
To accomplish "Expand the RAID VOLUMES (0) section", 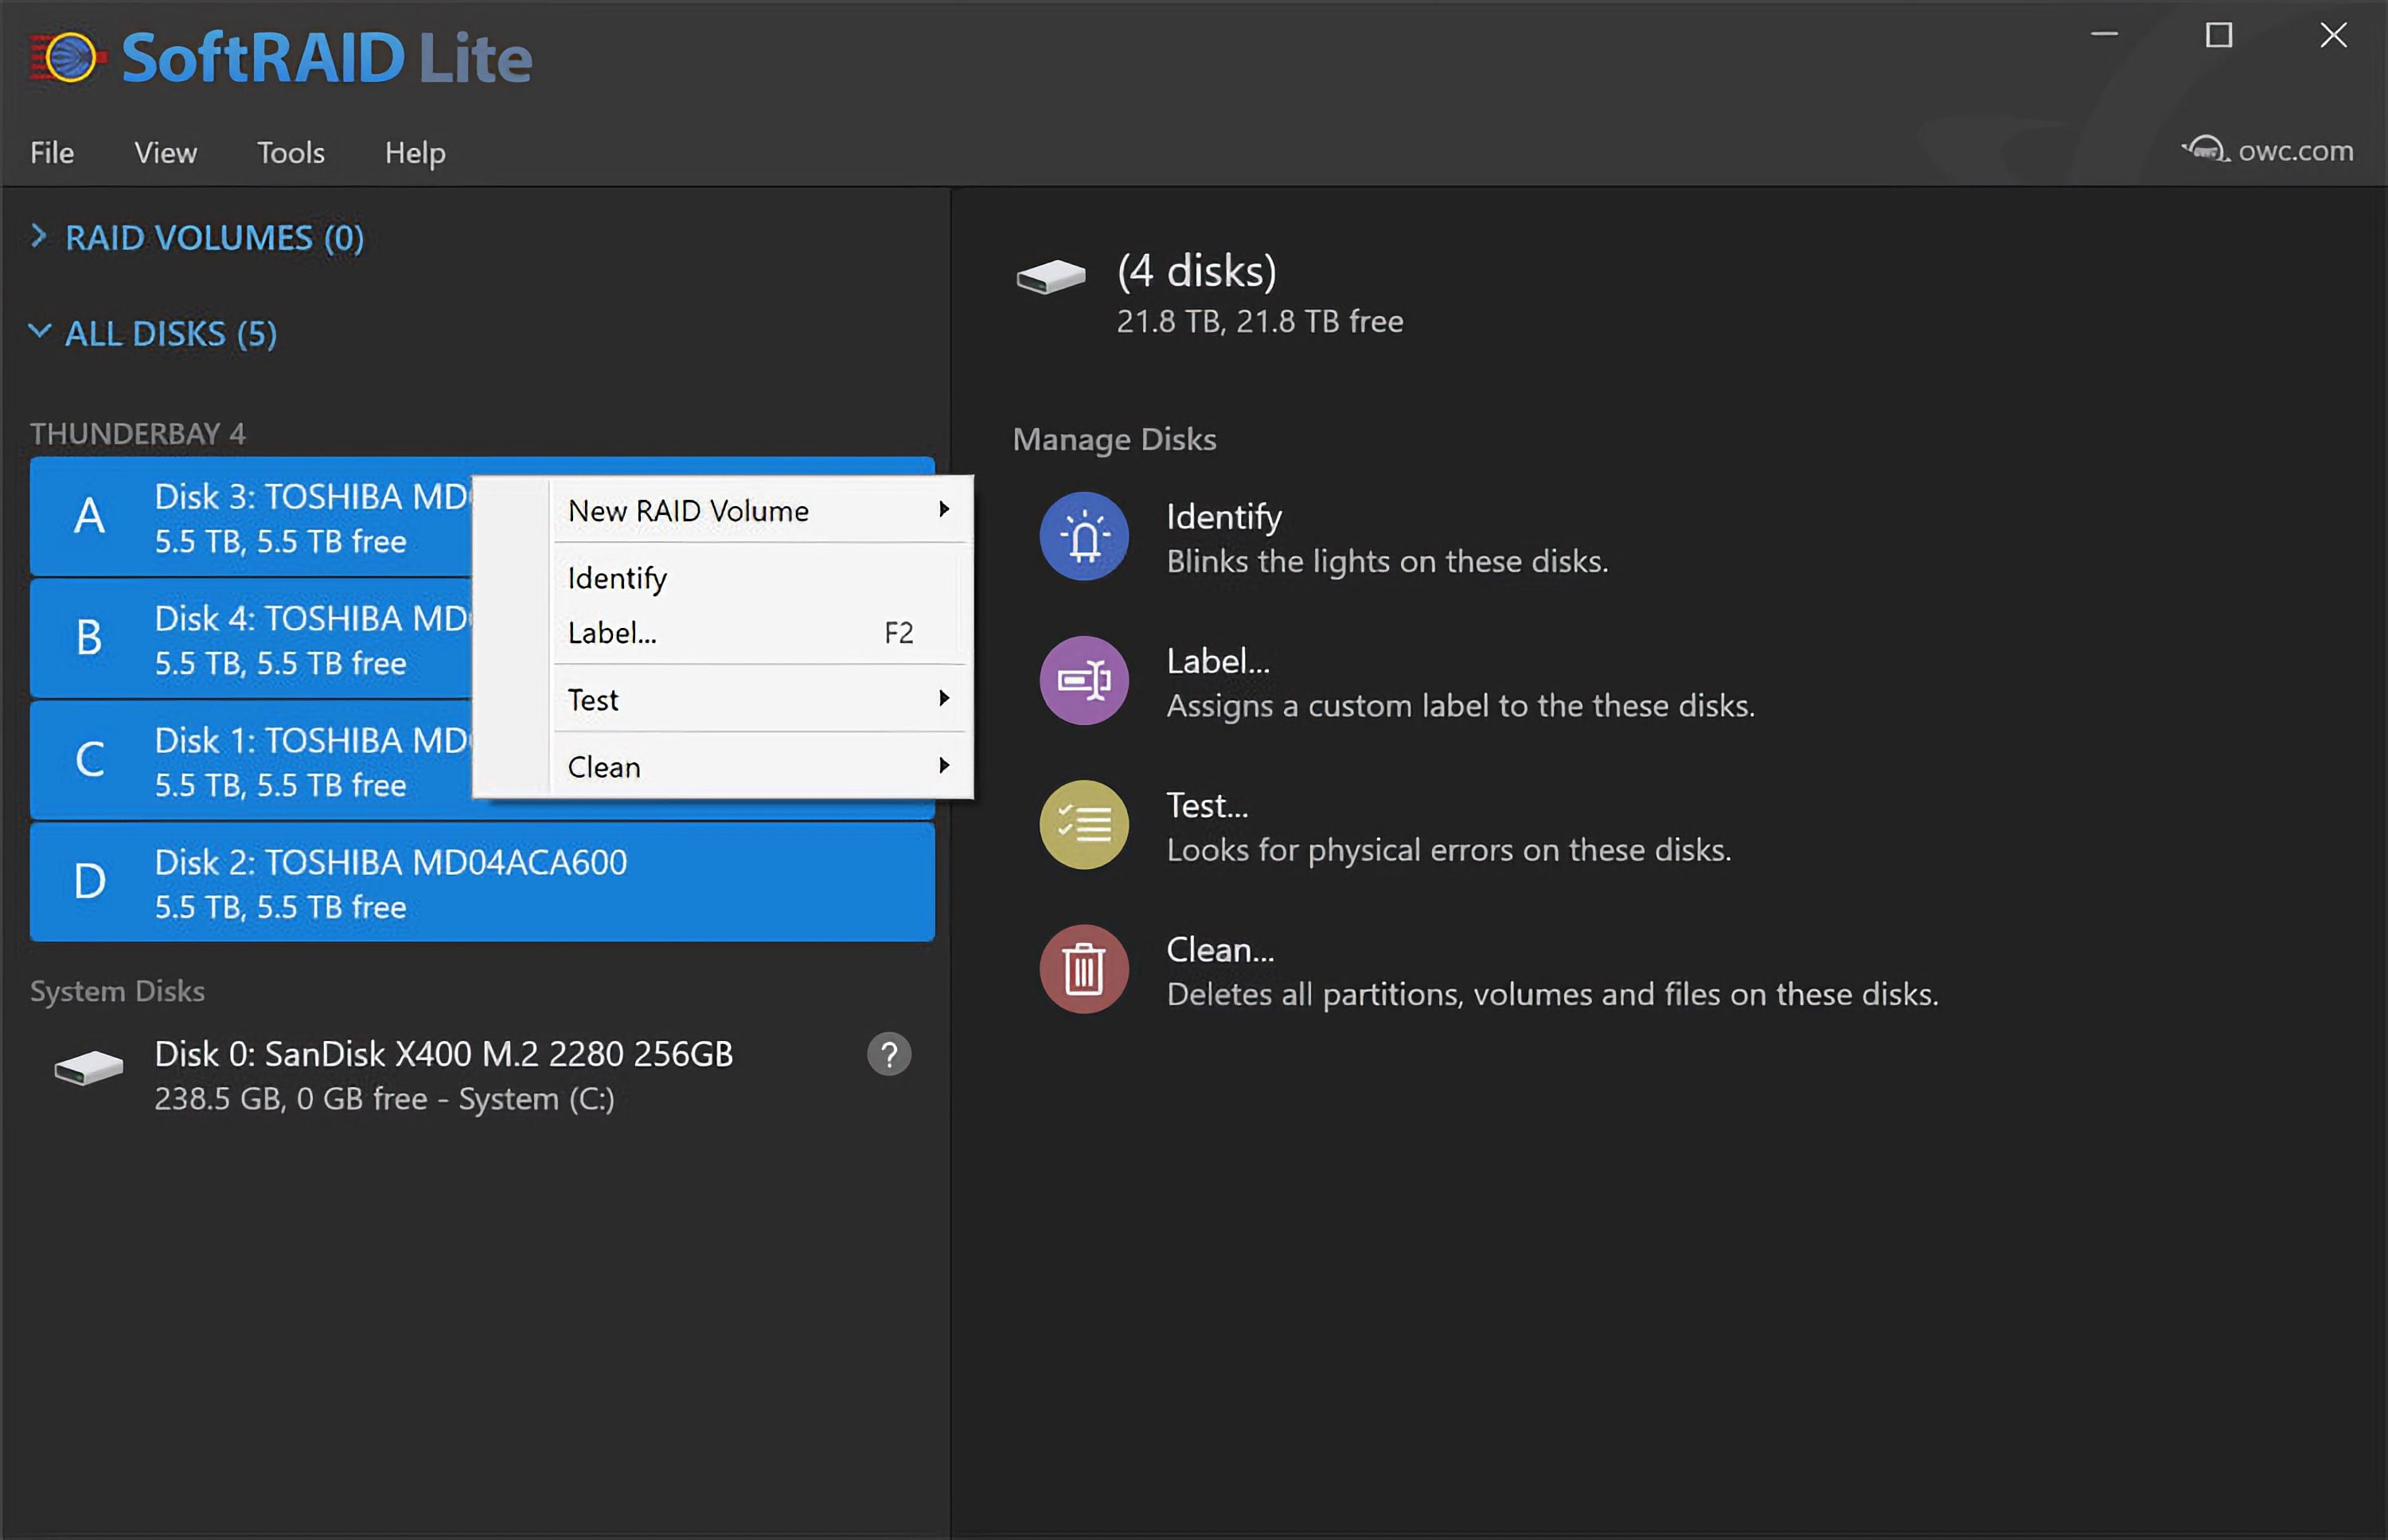I will (x=39, y=236).
